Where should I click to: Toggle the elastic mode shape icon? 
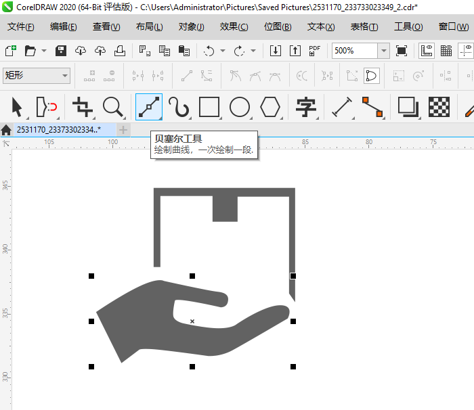click(x=371, y=76)
